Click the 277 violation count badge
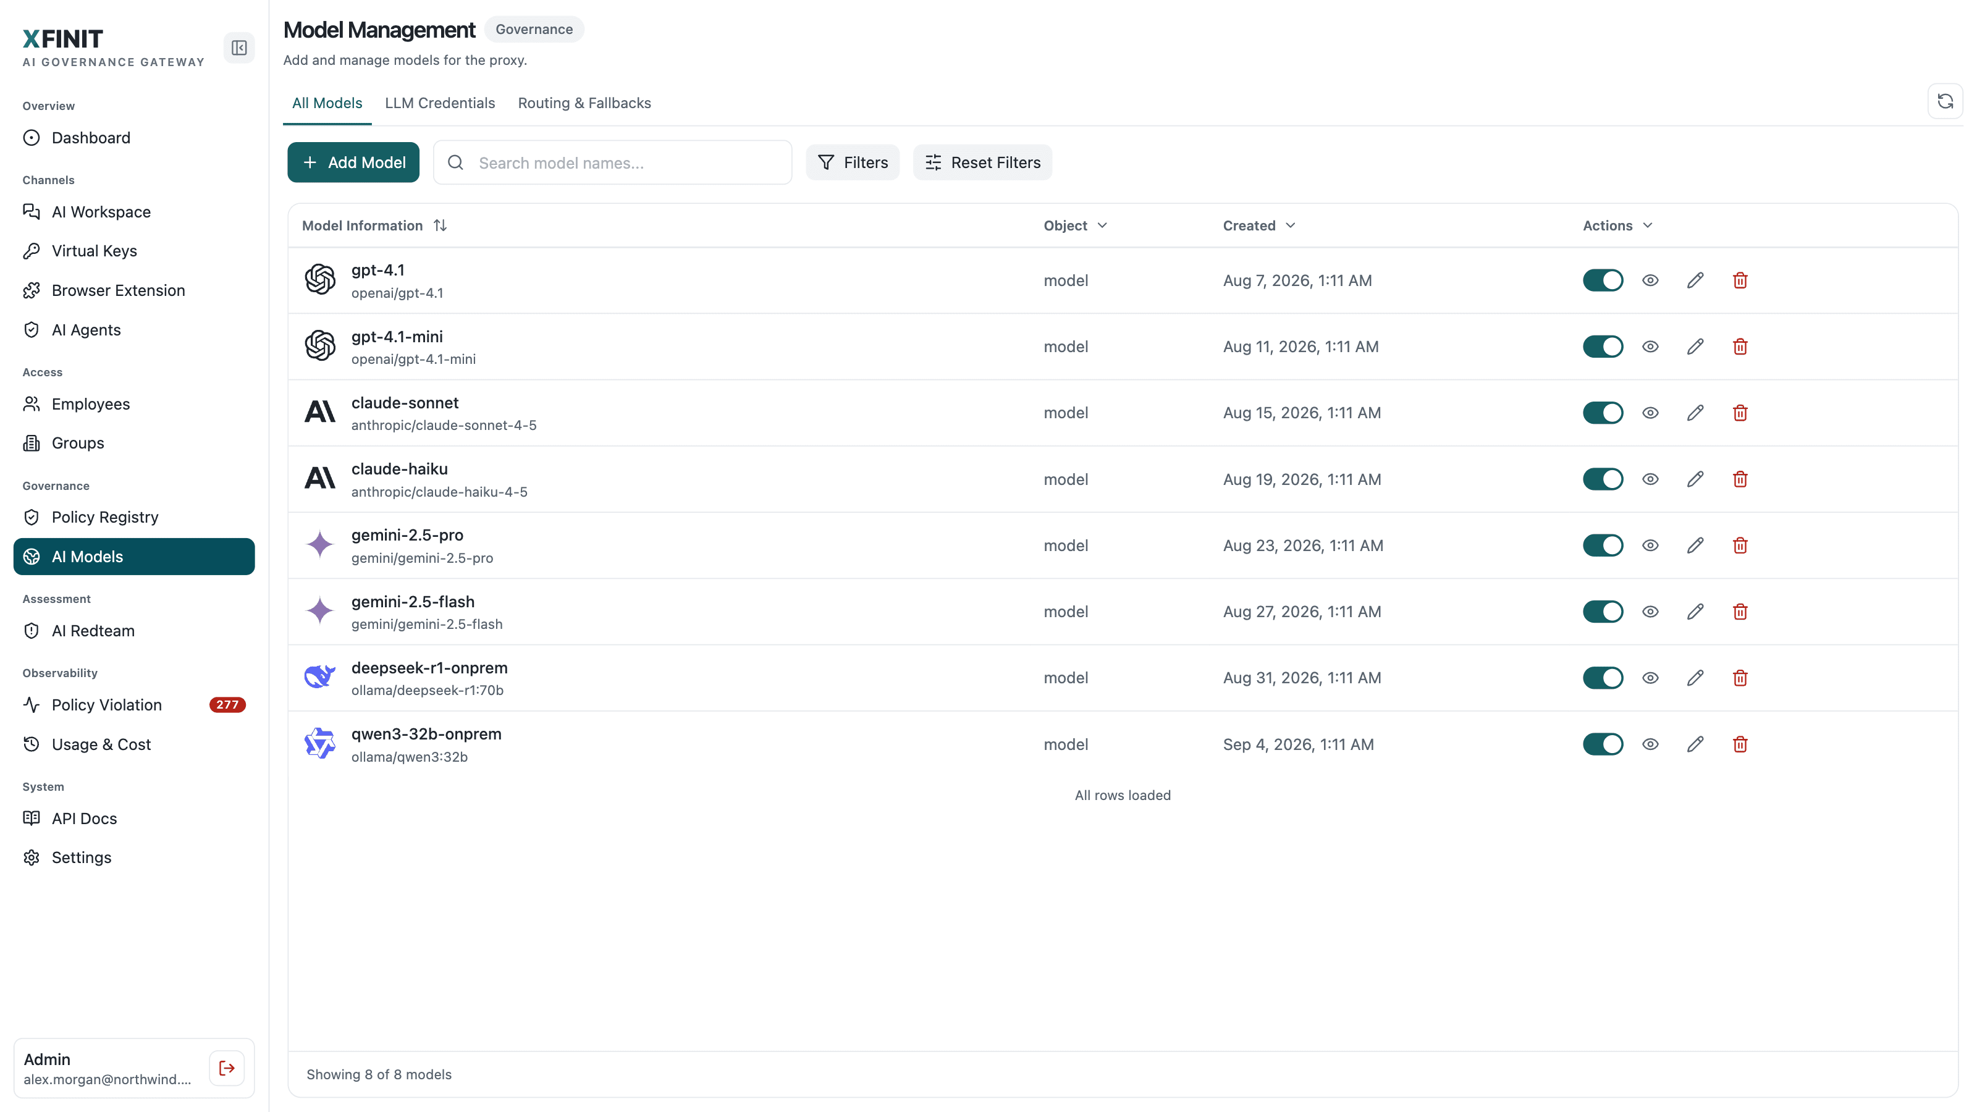 [x=227, y=706]
